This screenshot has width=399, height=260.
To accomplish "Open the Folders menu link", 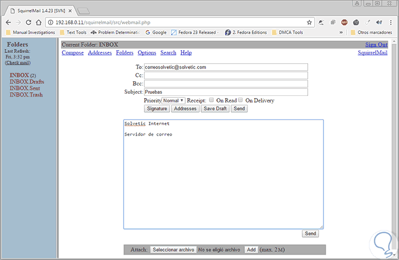I will tap(125, 52).
